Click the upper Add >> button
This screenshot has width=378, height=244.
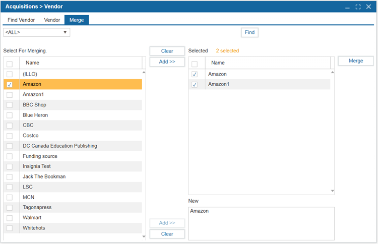point(167,62)
